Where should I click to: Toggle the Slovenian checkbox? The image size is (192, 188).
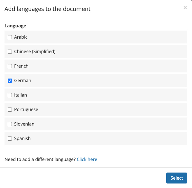[x=10, y=124]
